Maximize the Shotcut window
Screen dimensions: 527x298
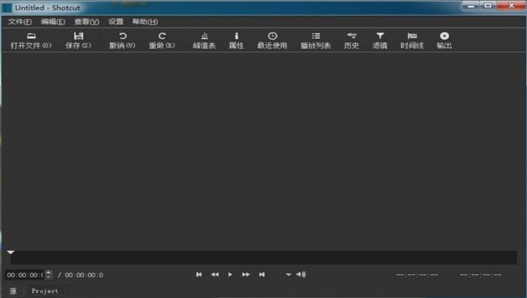(488, 6)
